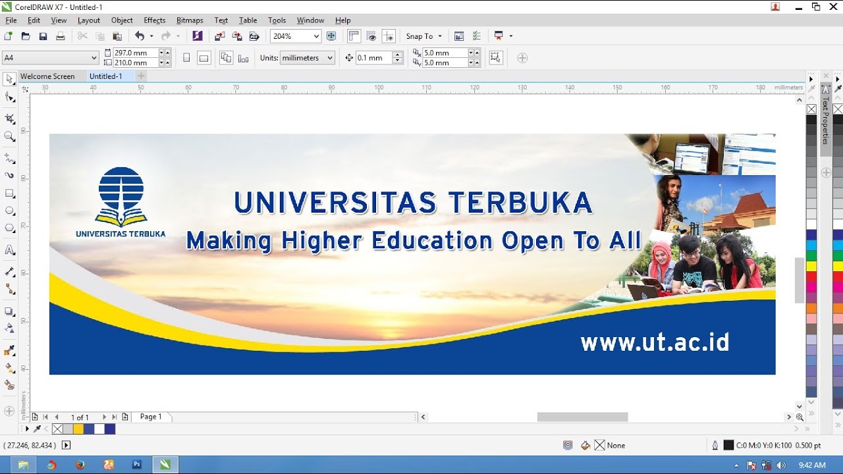Select the Shape tool
Image resolution: width=843 pixels, height=474 pixels.
click(9, 97)
